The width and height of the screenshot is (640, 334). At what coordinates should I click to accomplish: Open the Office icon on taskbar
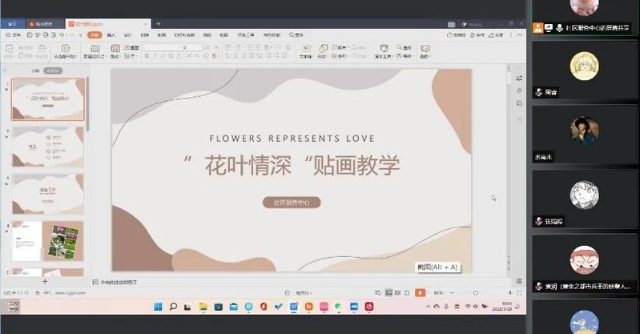point(264,306)
